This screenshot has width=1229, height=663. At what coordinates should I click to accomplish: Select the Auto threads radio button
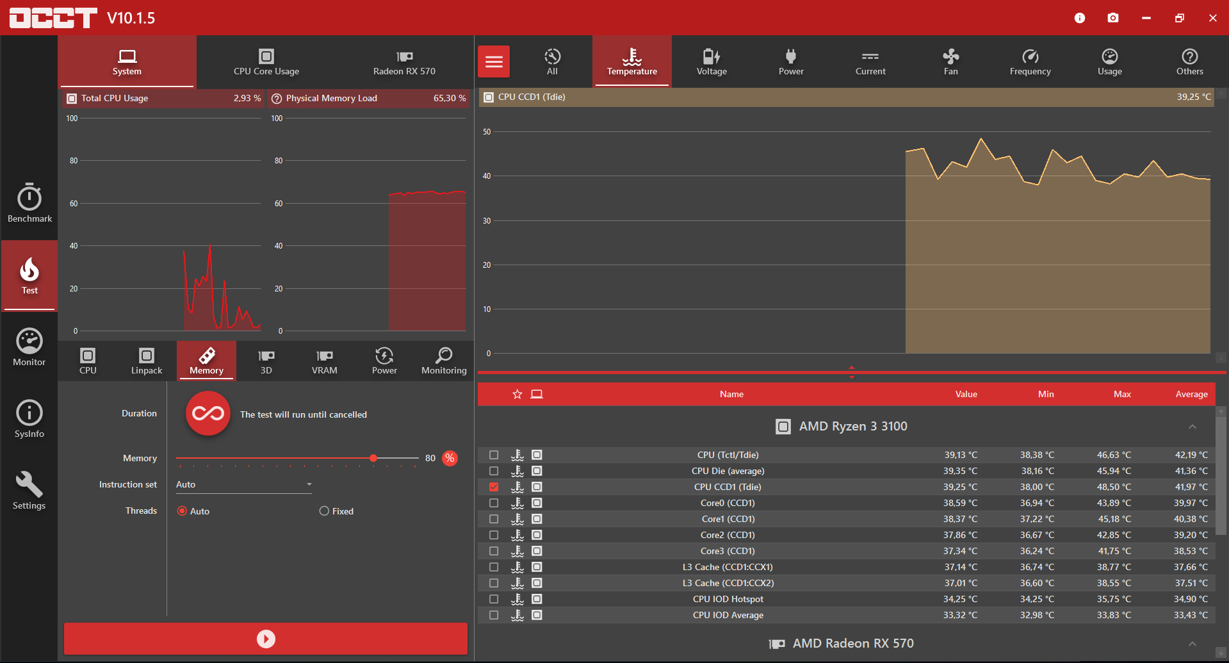coord(182,511)
